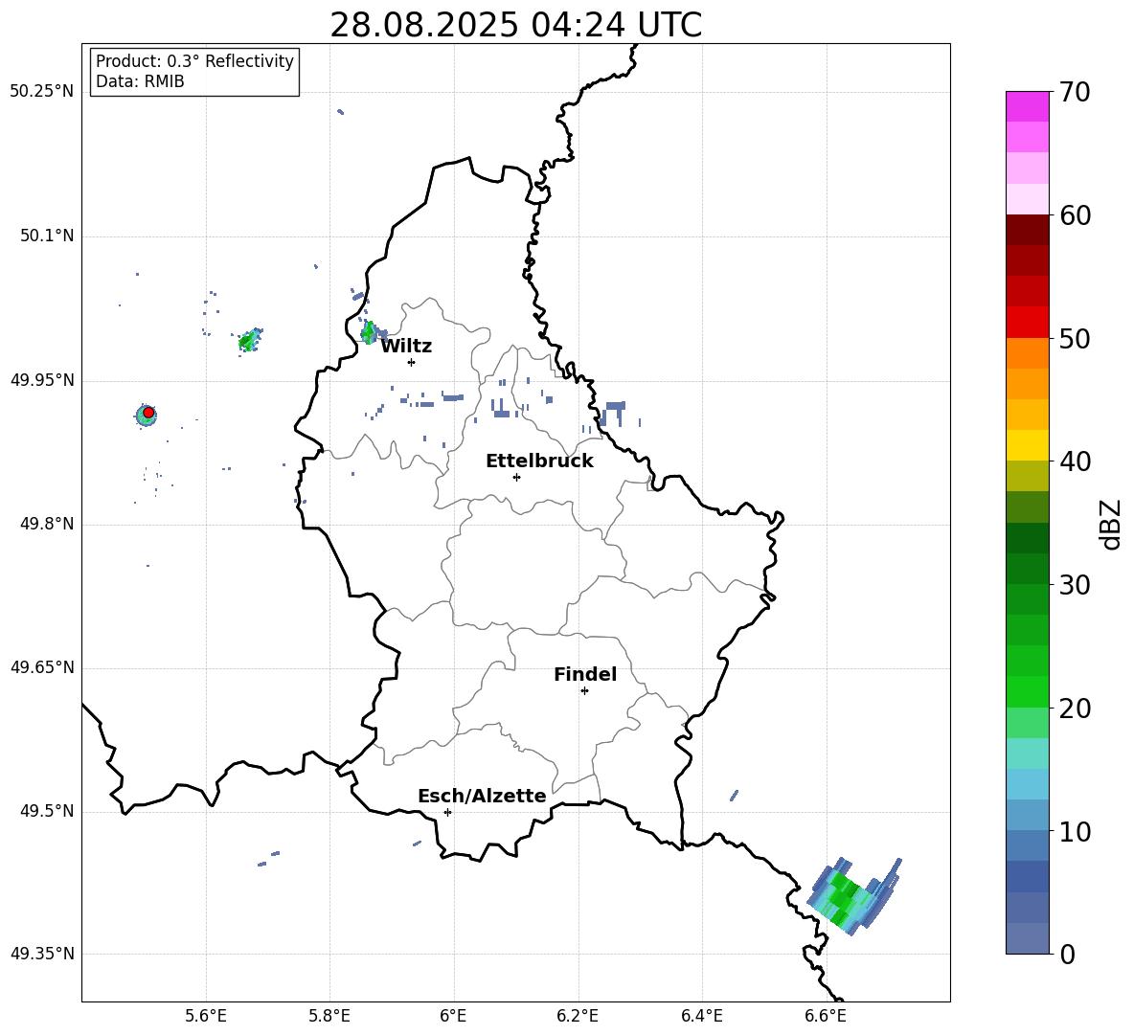
Task: Pick the bright red colorbar swatch just above 50
Action: [x=1027, y=323]
